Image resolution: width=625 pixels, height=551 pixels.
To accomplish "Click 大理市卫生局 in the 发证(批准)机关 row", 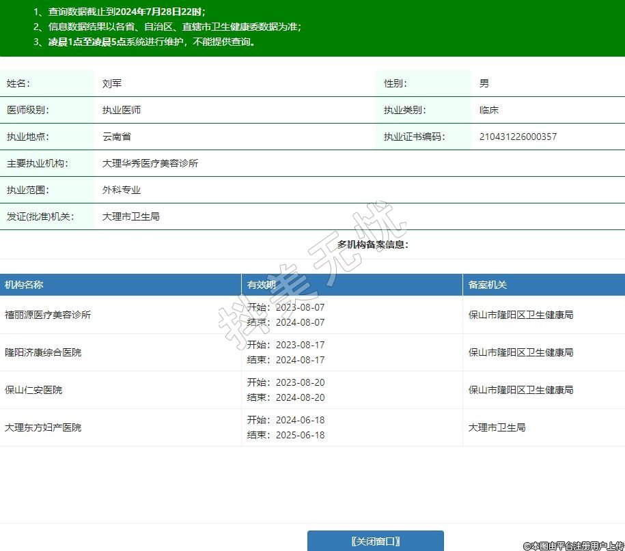I will coord(131,217).
